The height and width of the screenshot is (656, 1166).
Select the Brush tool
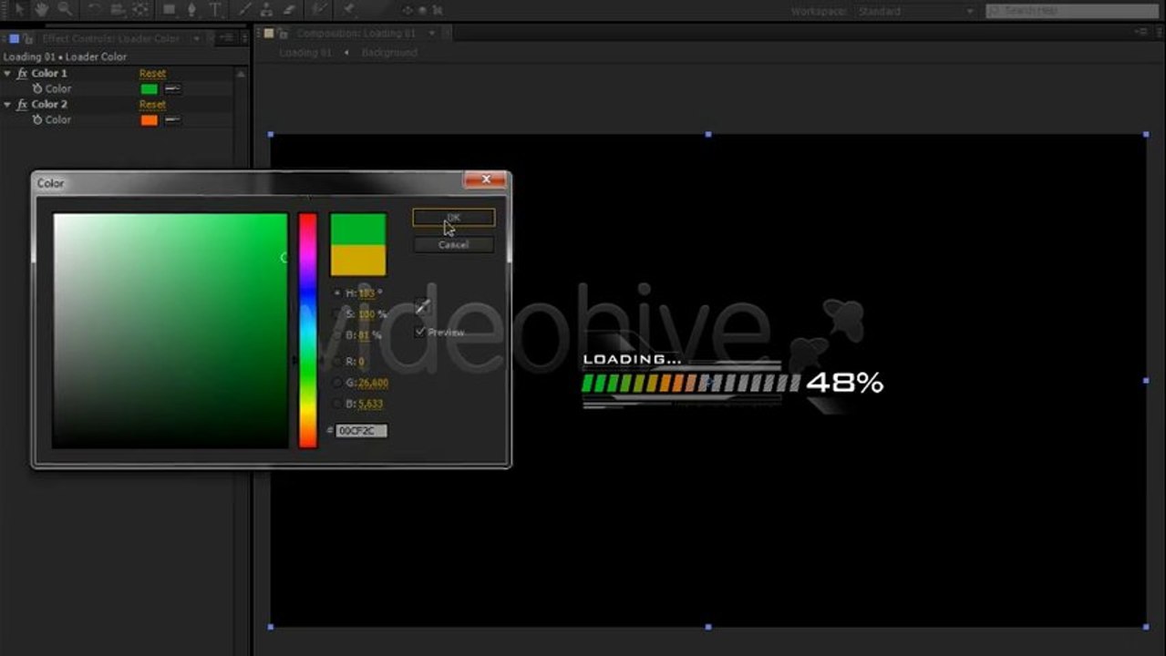(244, 9)
